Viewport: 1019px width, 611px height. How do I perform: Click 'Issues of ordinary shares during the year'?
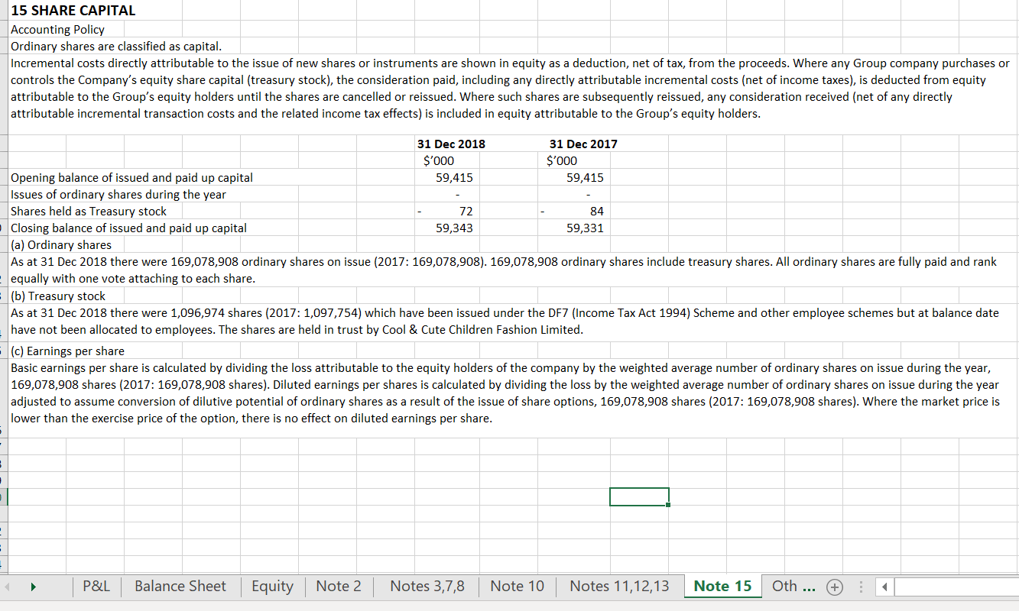[x=118, y=194]
